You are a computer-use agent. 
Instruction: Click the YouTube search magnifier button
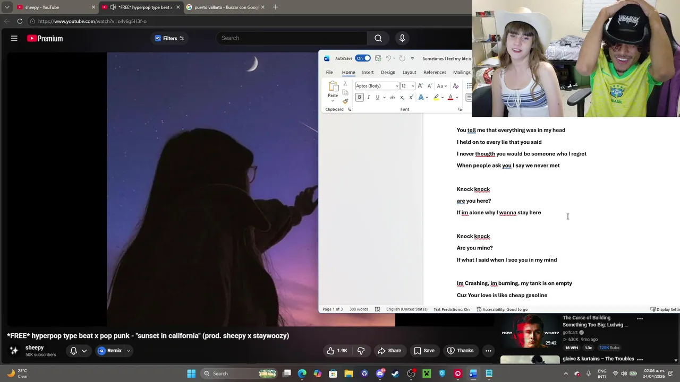point(378,38)
